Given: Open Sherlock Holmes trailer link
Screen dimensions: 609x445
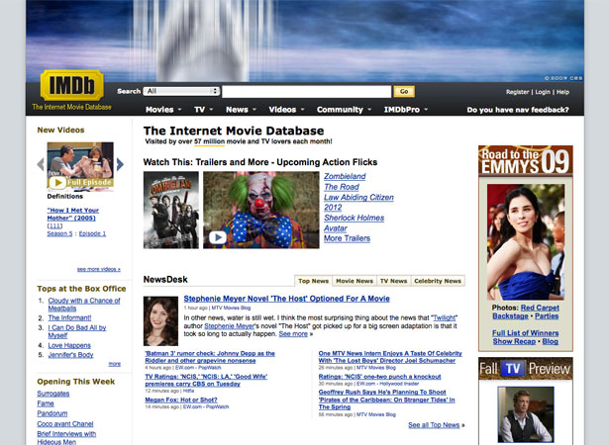Looking at the screenshot, I should pyautogui.click(x=354, y=218).
